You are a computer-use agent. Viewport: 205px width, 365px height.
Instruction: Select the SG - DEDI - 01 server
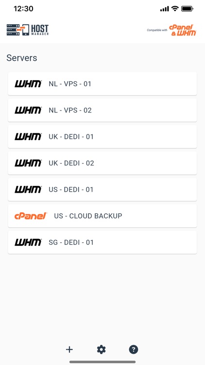point(102,242)
